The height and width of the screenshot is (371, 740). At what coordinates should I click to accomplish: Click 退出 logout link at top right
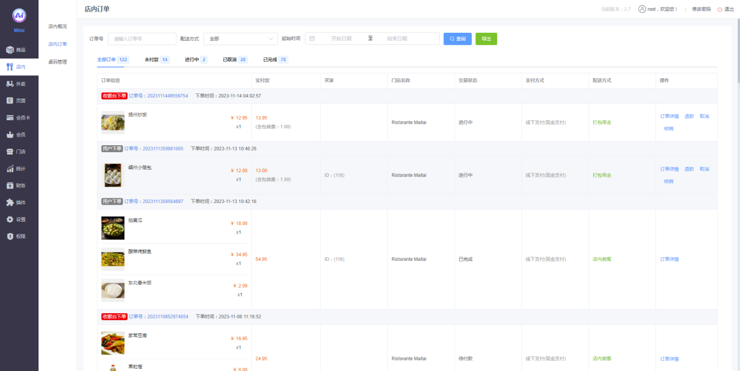(x=725, y=9)
